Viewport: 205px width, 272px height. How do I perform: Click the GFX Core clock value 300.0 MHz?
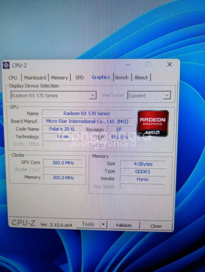63,163
